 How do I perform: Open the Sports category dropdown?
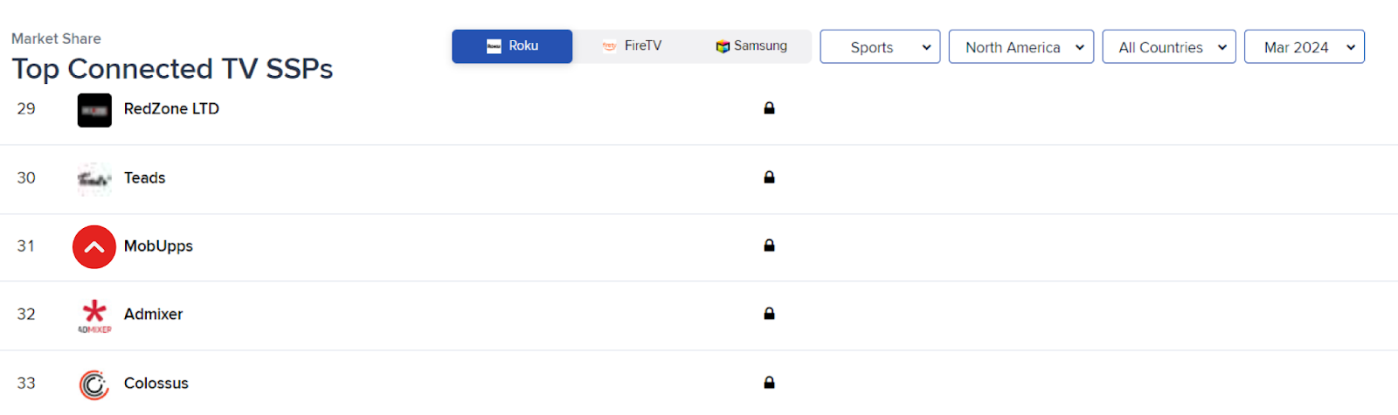coord(880,47)
